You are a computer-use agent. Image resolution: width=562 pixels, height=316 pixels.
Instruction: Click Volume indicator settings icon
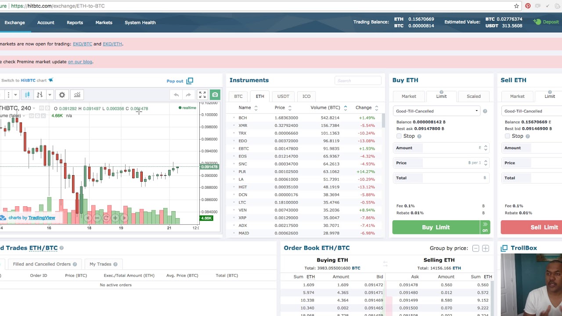coord(37,116)
